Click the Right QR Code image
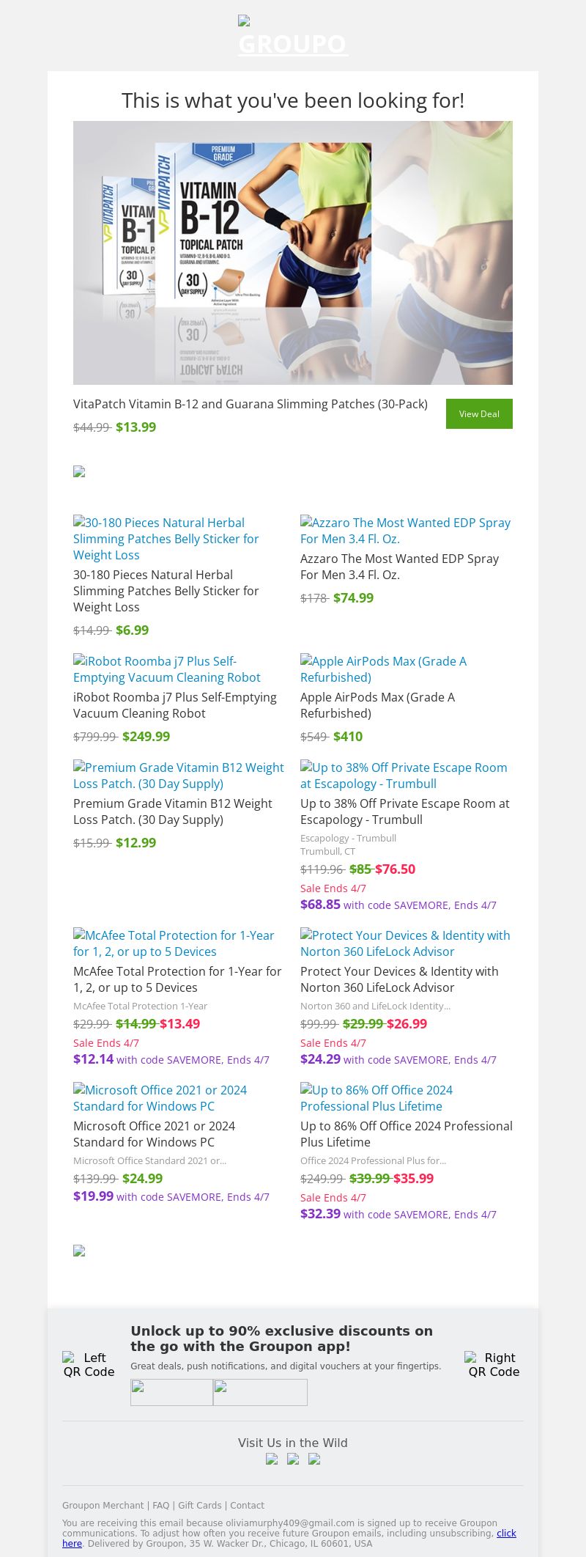Viewport: 586px width, 1557px height. click(x=494, y=1365)
